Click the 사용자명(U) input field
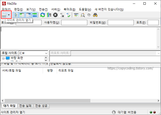 [74, 22]
